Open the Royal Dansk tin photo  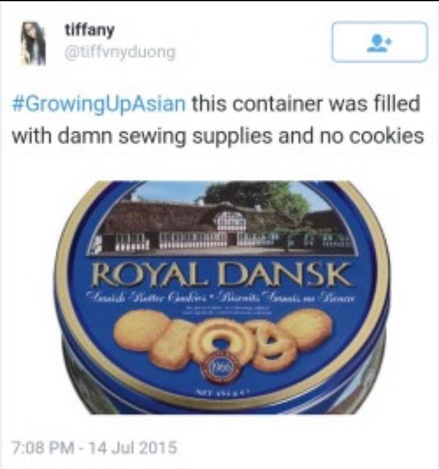[222, 298]
